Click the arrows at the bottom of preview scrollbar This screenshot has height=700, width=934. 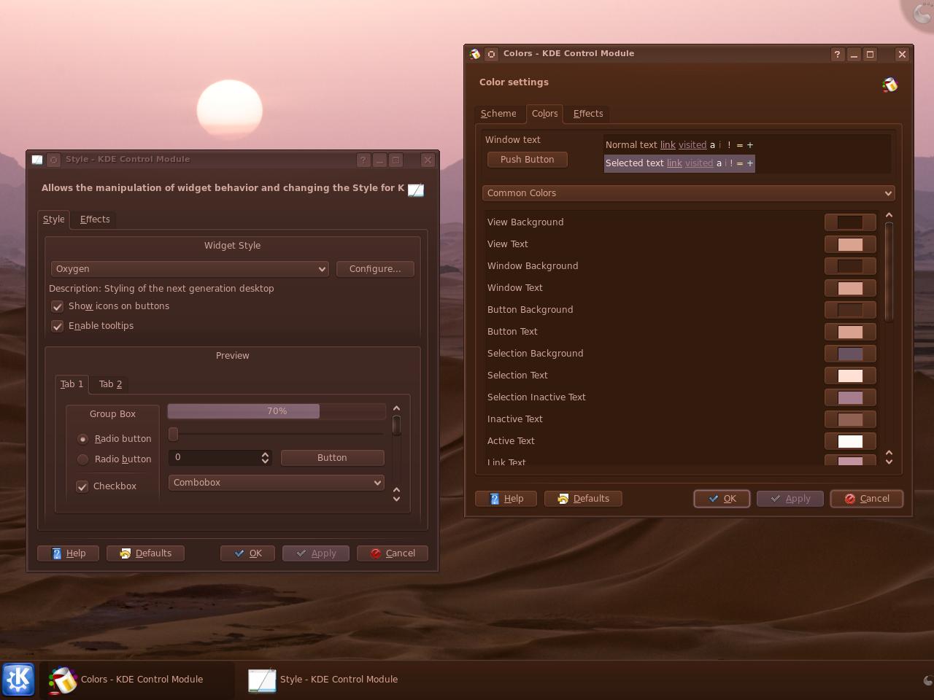[396, 494]
